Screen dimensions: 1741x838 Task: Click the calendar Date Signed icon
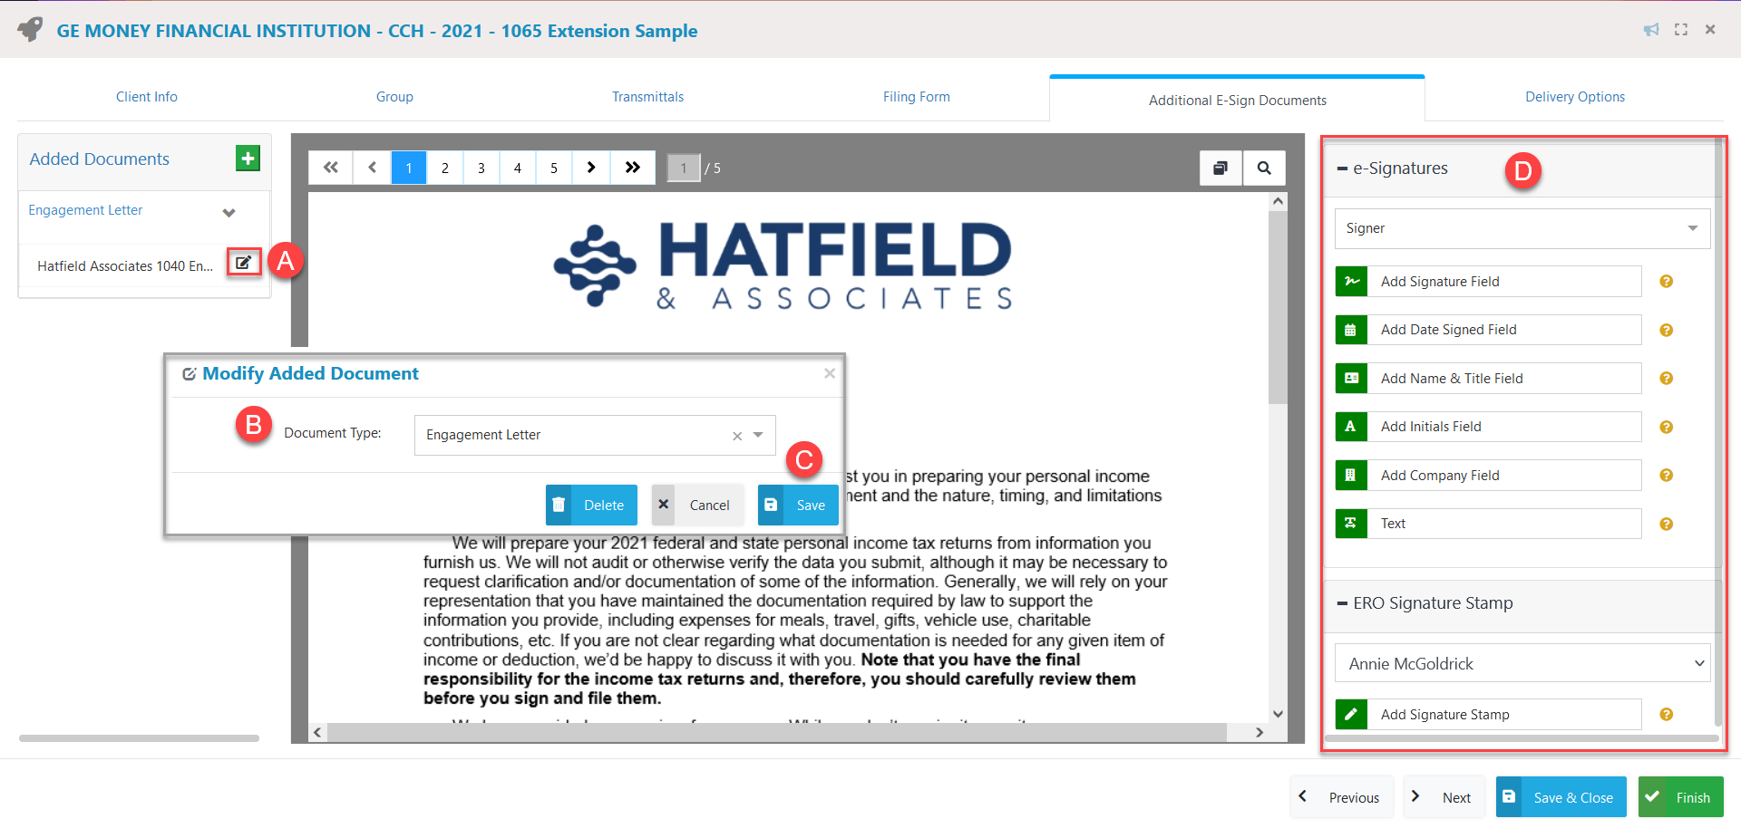(1351, 330)
